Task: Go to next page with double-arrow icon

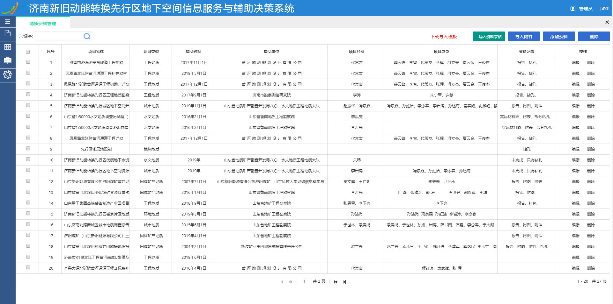Action: pos(336,282)
